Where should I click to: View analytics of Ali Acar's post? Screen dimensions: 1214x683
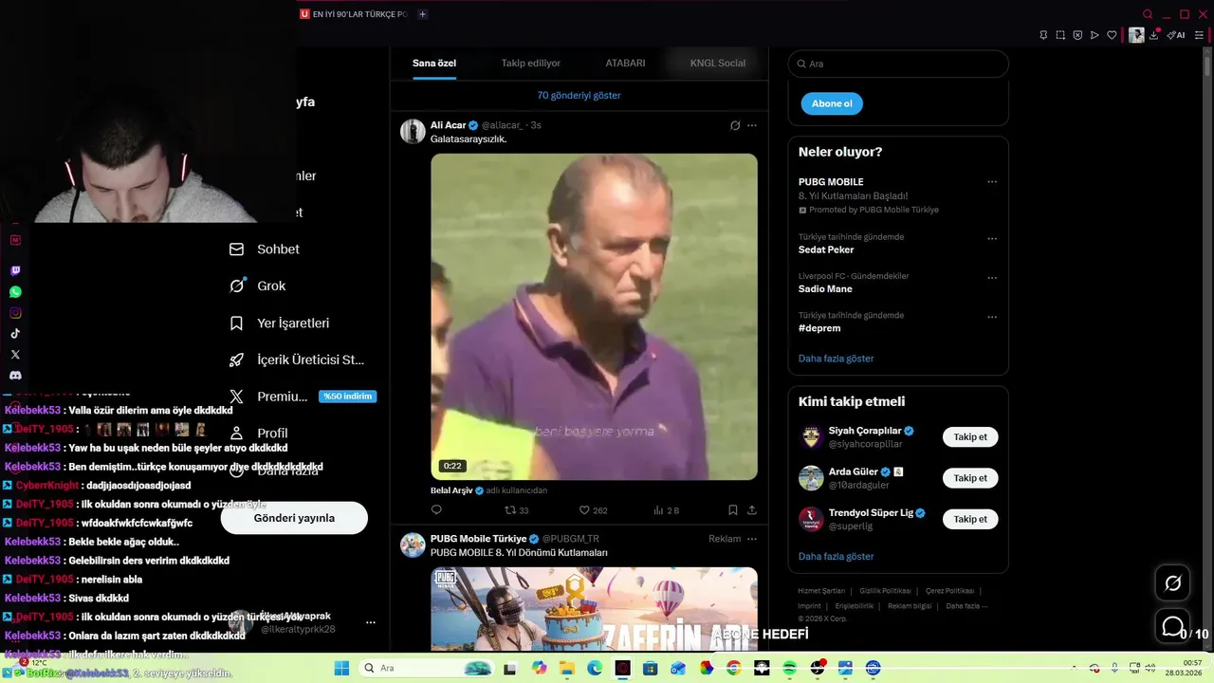666,510
